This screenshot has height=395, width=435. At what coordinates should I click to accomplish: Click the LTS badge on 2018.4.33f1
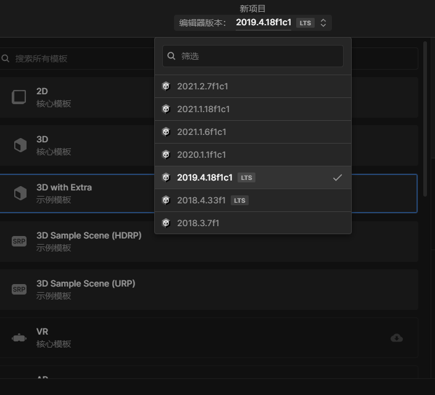tap(239, 200)
